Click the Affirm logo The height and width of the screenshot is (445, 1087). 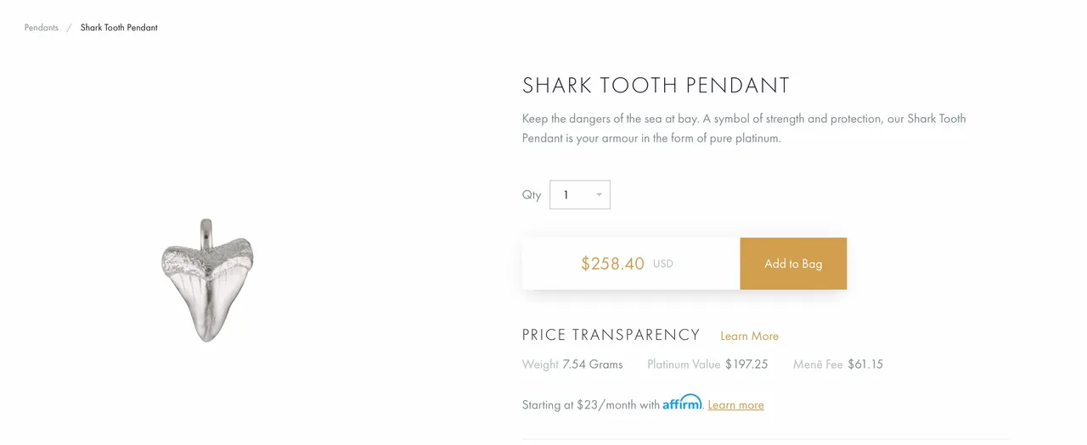pyautogui.click(x=683, y=403)
